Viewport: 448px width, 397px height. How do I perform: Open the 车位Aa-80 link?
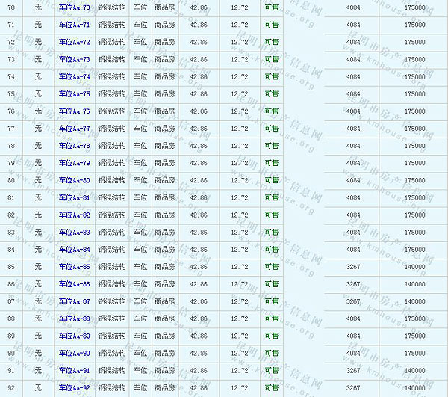74,180
